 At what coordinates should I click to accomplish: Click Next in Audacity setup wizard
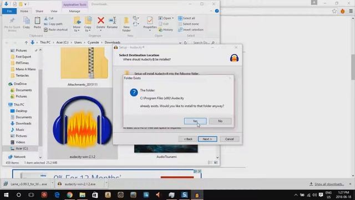click(207, 139)
